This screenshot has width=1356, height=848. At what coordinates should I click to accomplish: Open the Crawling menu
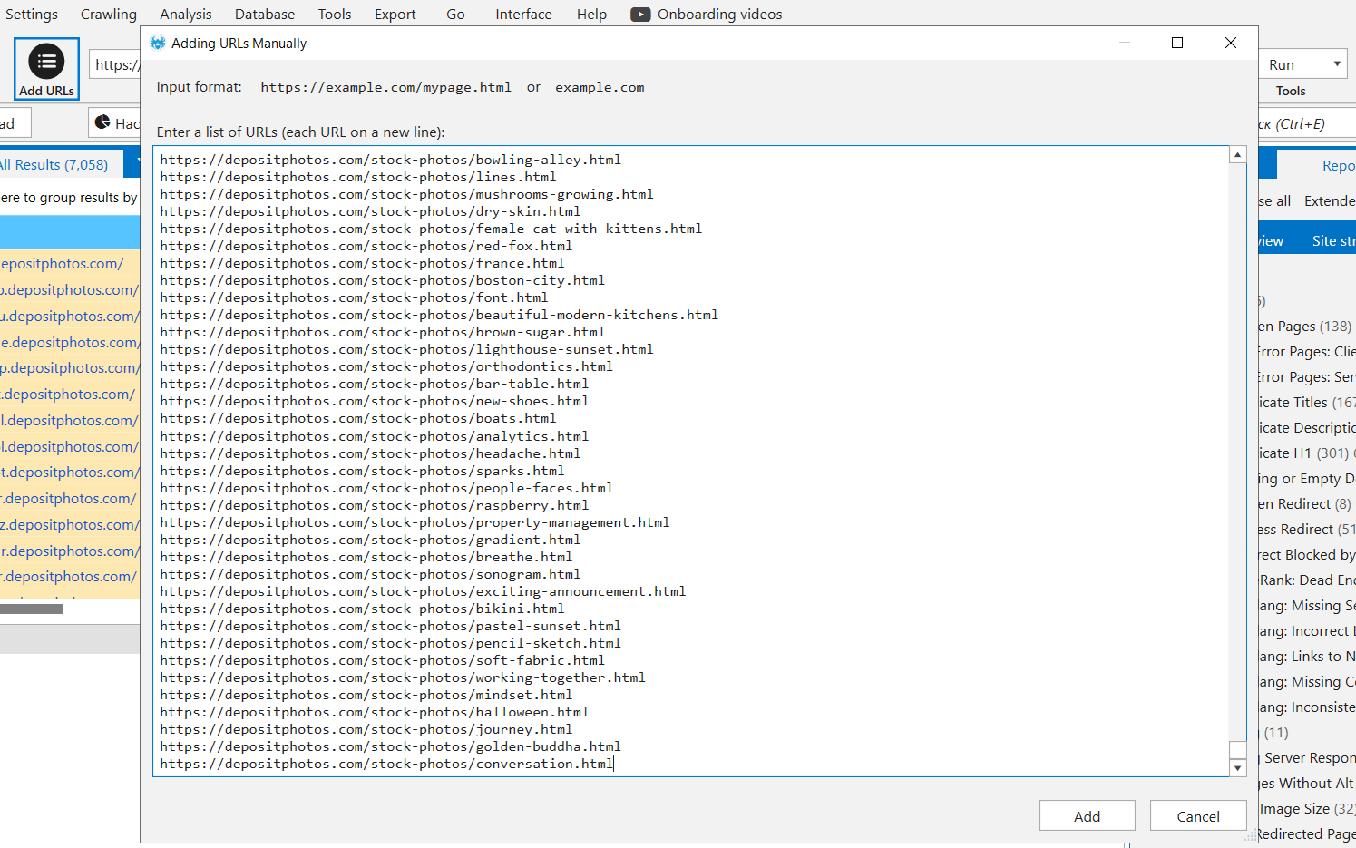coord(109,14)
